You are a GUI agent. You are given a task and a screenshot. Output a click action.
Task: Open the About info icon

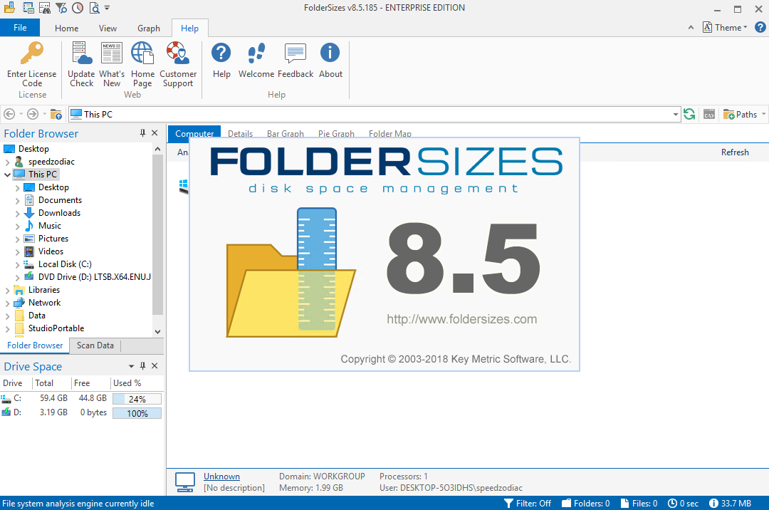330,53
